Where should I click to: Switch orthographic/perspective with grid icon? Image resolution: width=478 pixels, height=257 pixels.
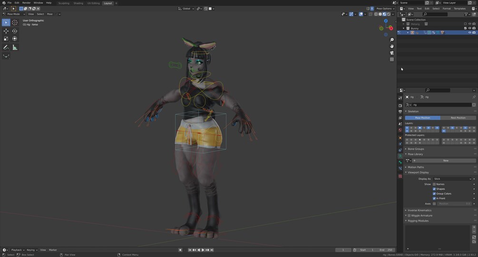point(392,59)
